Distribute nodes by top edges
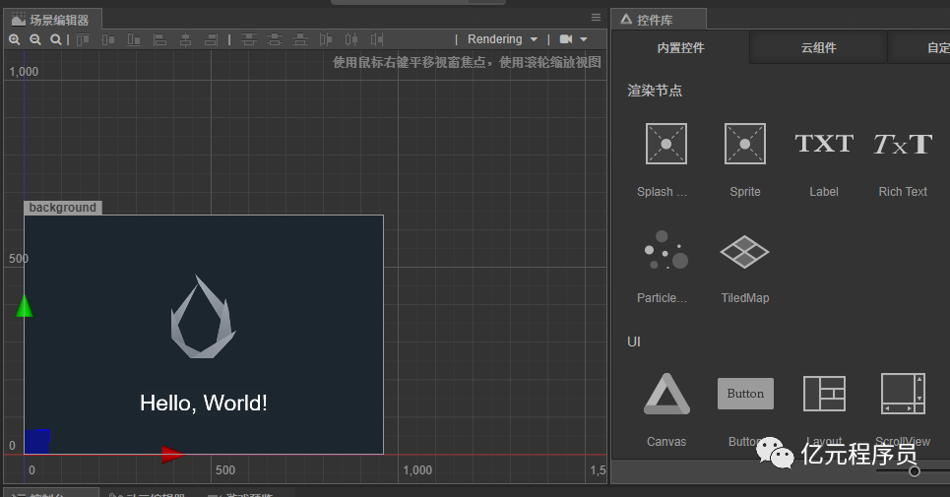The height and width of the screenshot is (497, 950). pyautogui.click(x=248, y=40)
